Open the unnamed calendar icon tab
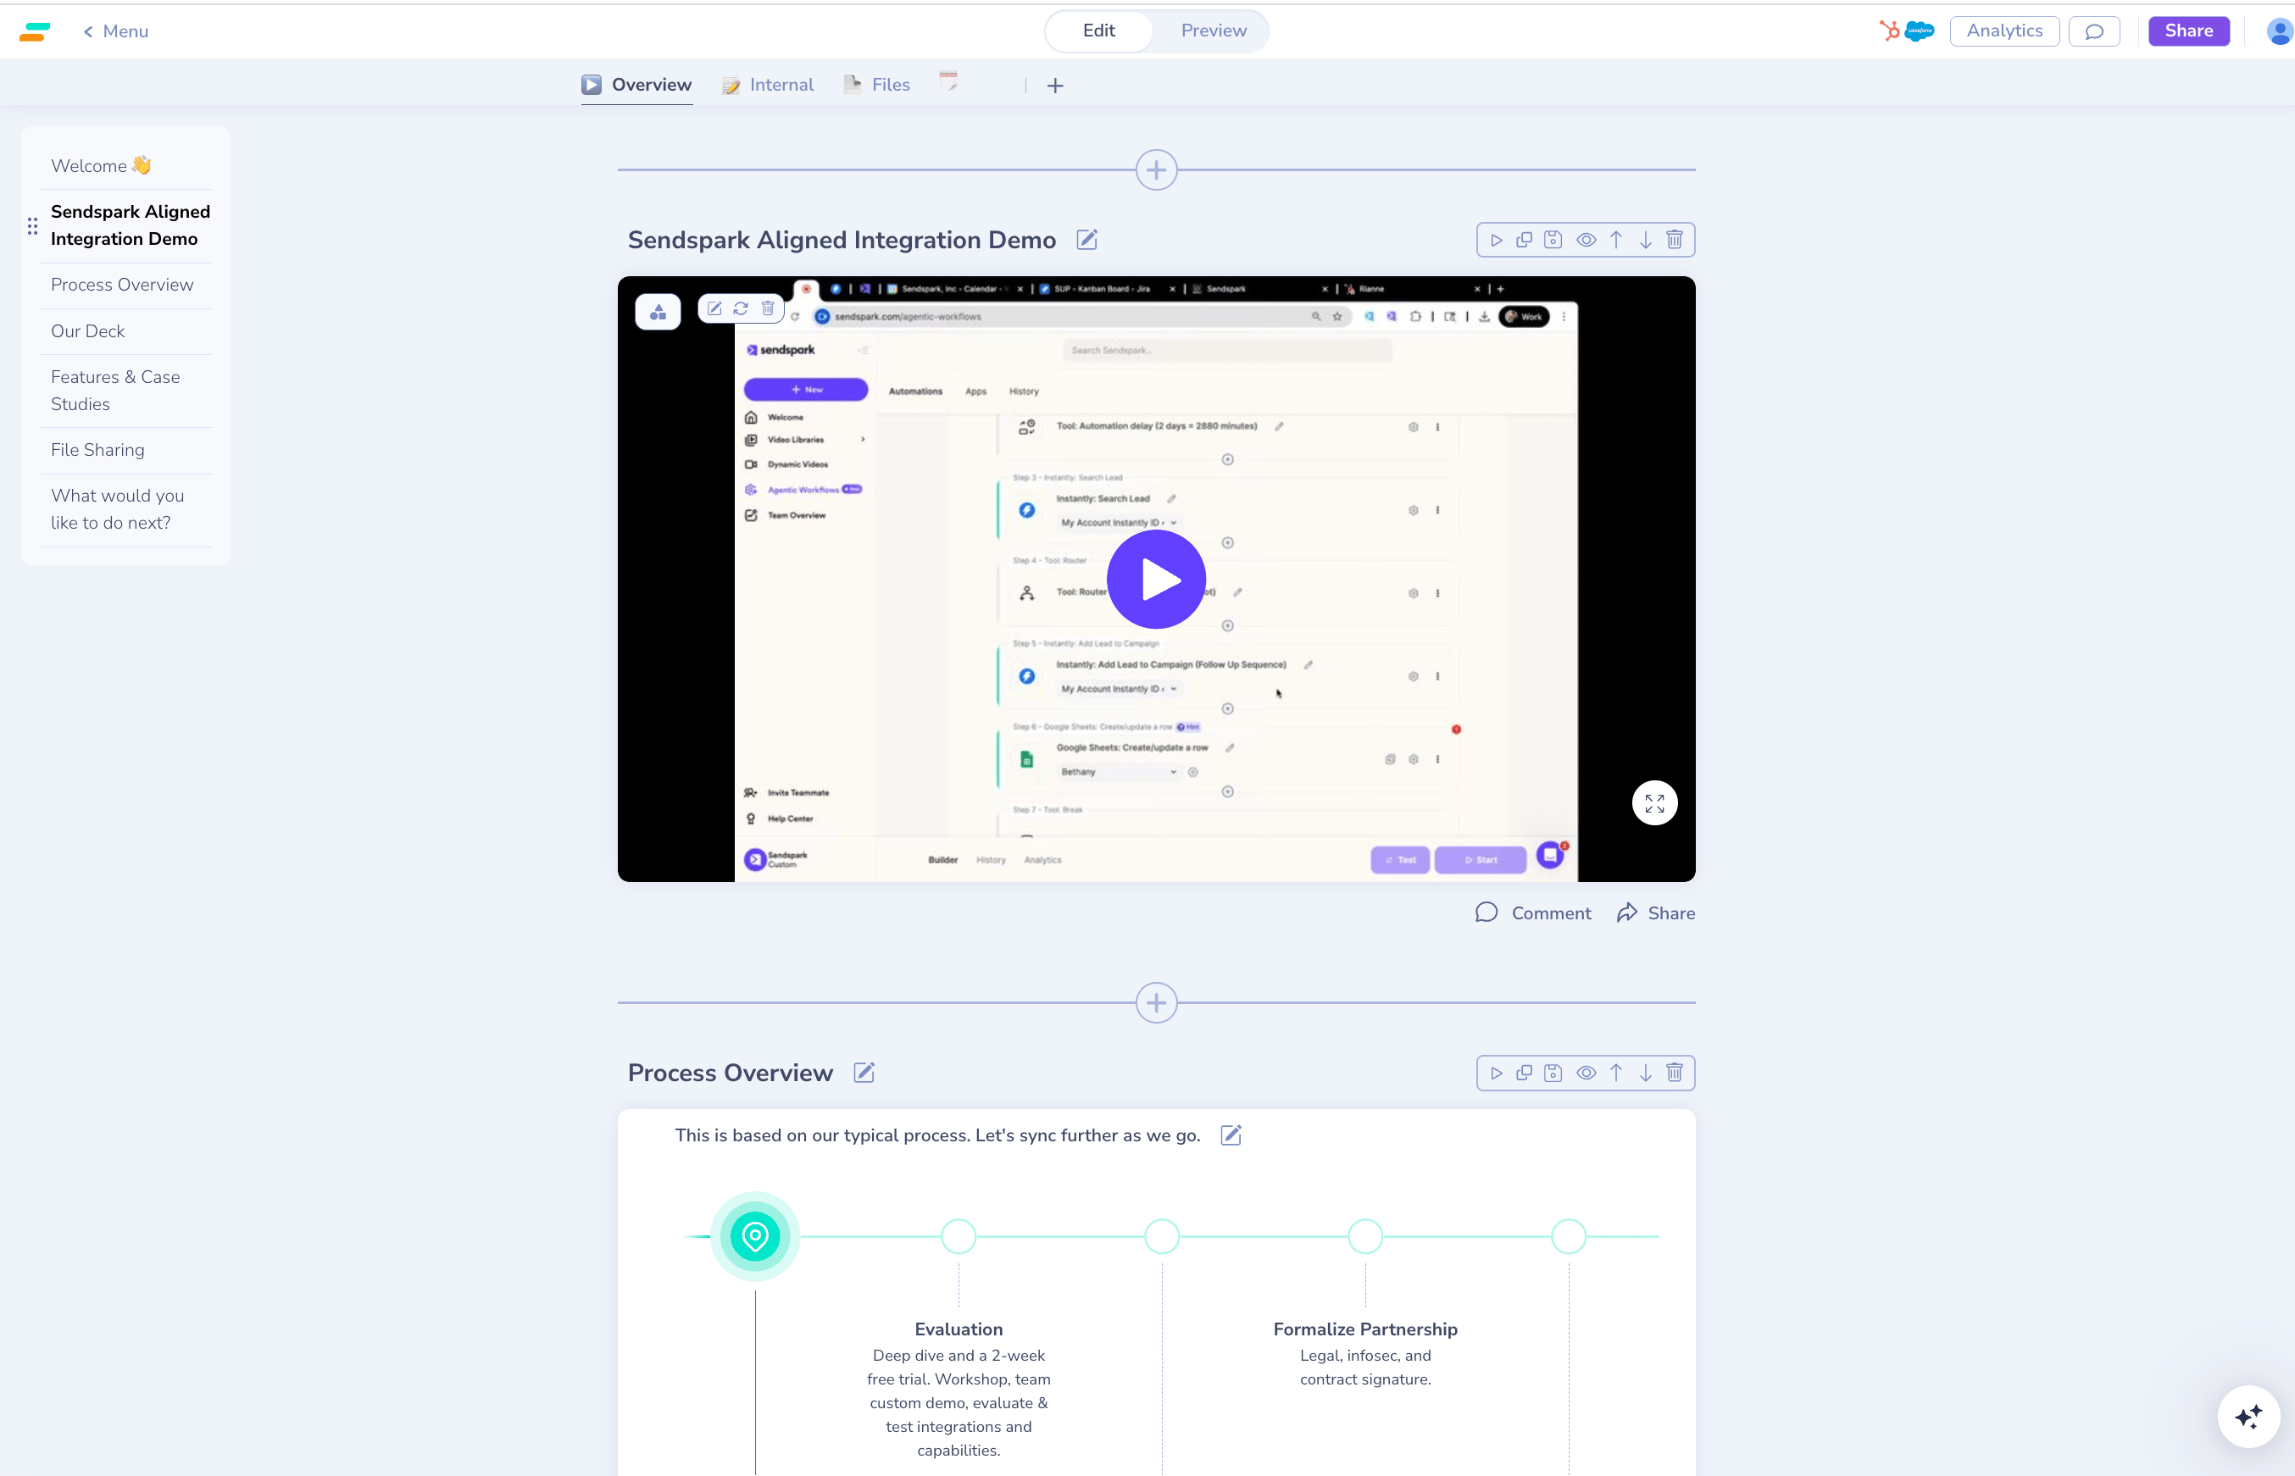2295x1476 pixels. [x=949, y=81]
